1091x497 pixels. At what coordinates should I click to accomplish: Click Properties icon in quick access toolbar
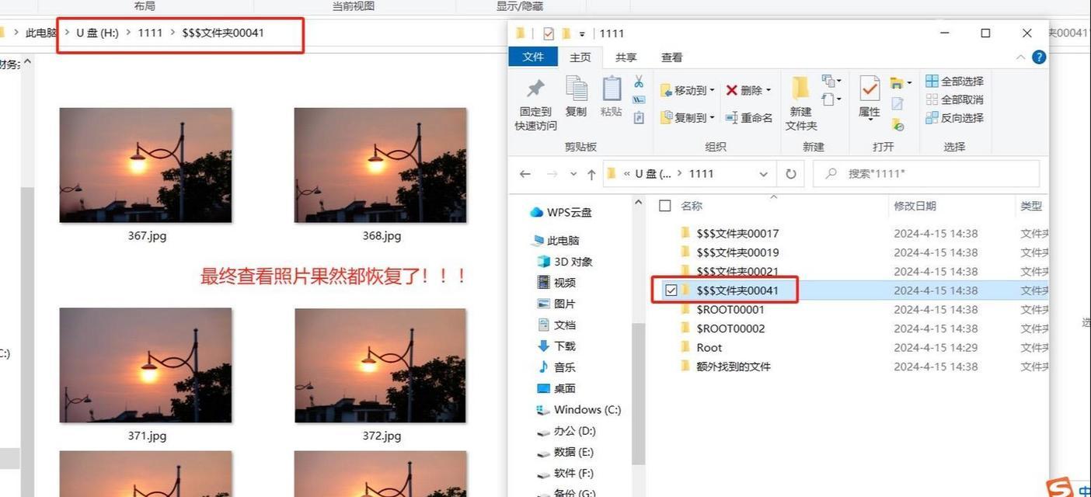click(x=549, y=33)
